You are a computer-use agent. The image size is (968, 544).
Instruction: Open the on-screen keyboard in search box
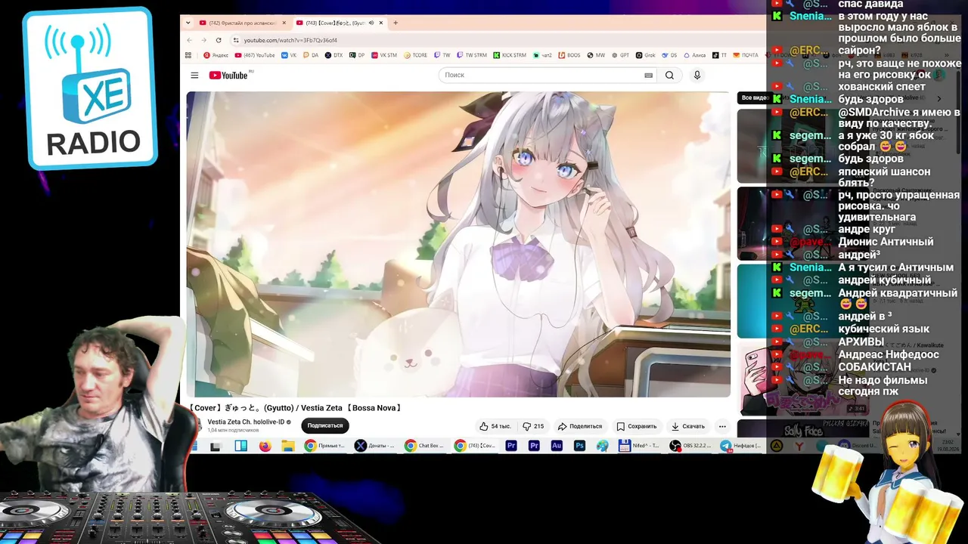pyautogui.click(x=648, y=75)
